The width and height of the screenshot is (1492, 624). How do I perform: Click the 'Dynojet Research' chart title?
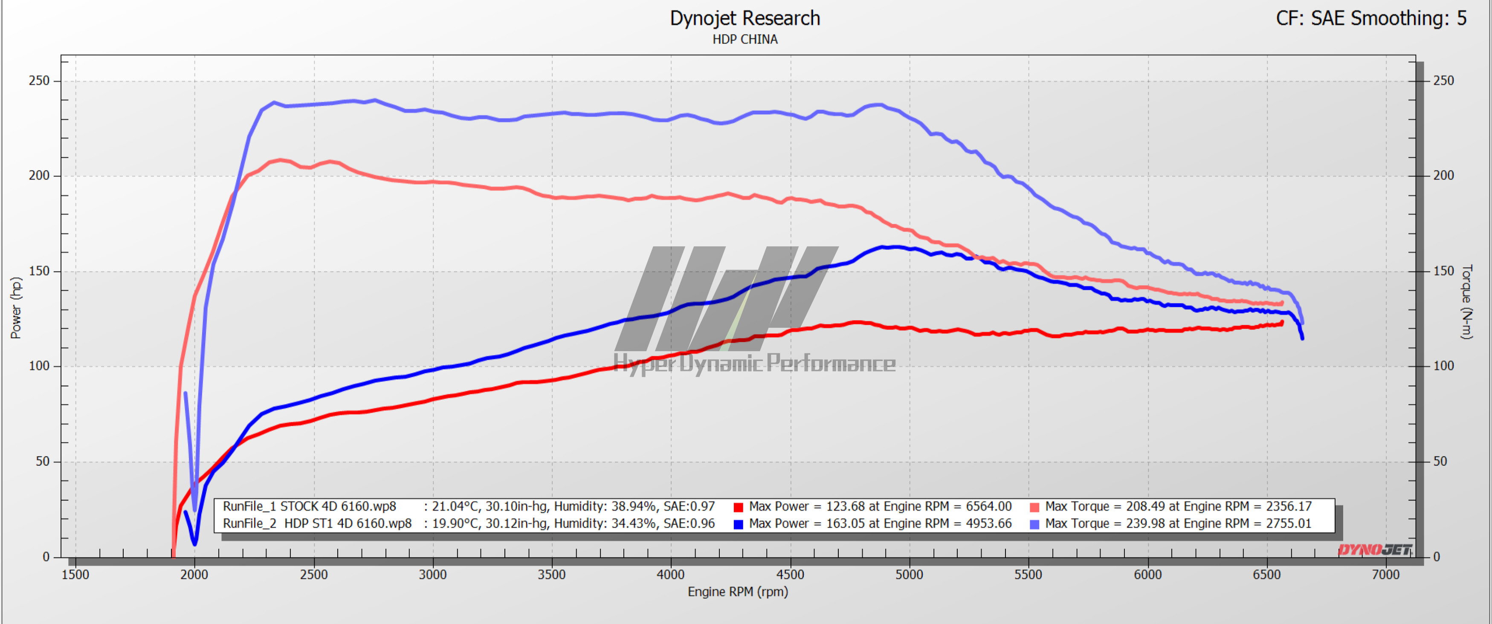745,18
